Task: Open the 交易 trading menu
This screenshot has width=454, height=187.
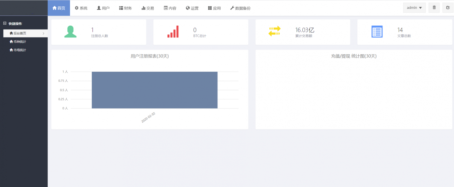Action: click(x=148, y=8)
